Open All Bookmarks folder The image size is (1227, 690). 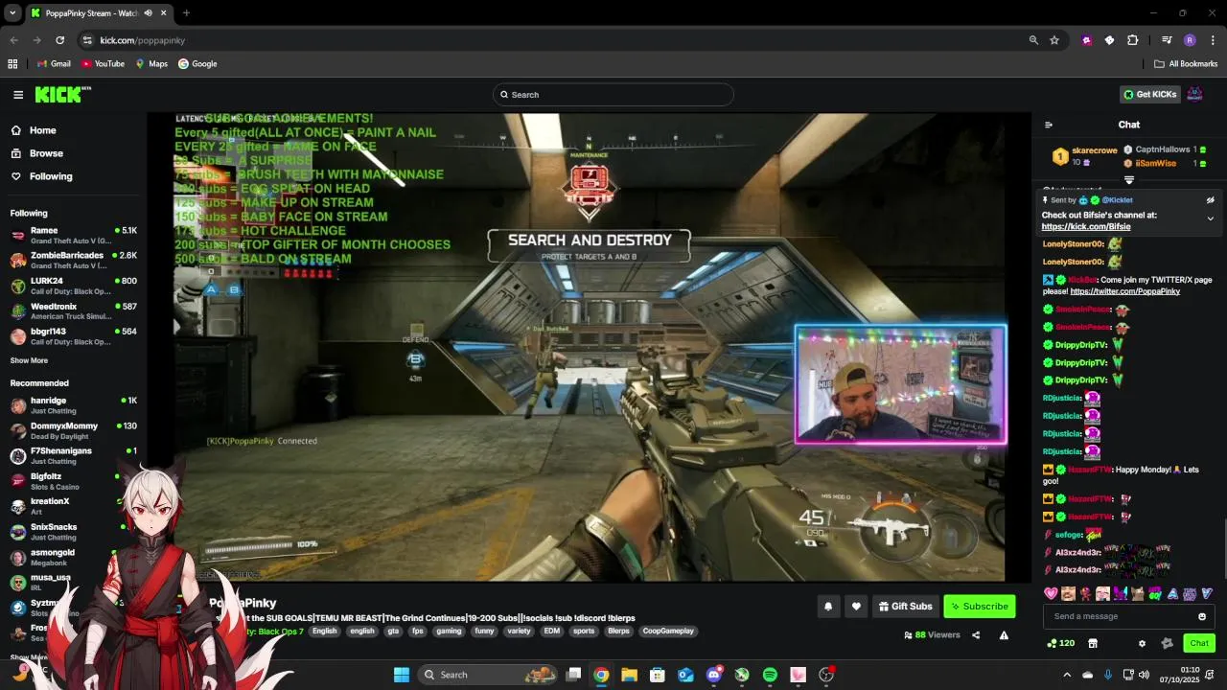click(1186, 64)
